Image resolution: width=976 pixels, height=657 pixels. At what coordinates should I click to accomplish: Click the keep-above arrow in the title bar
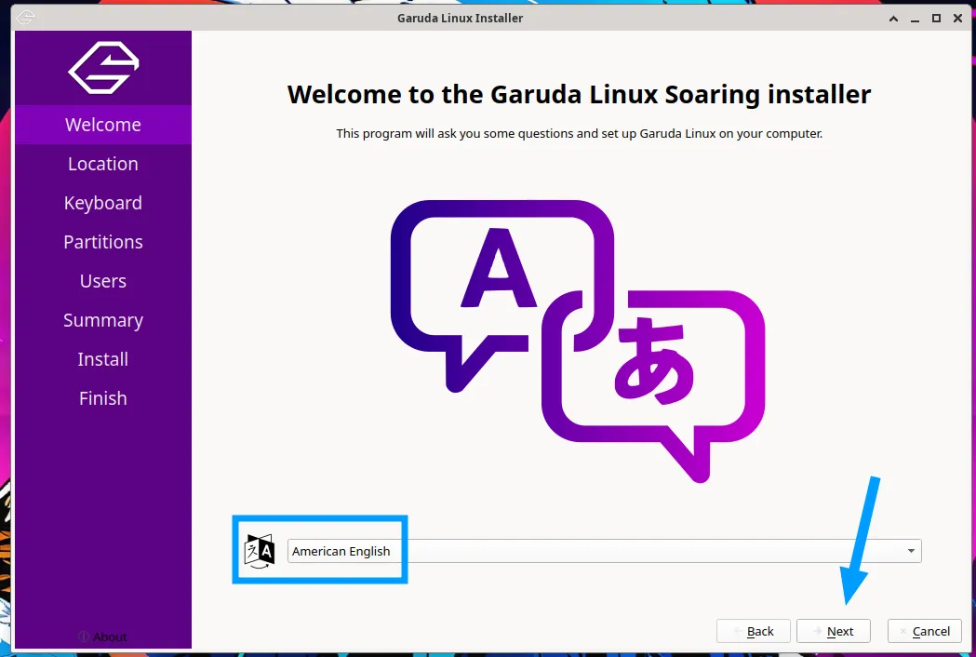pyautogui.click(x=893, y=19)
